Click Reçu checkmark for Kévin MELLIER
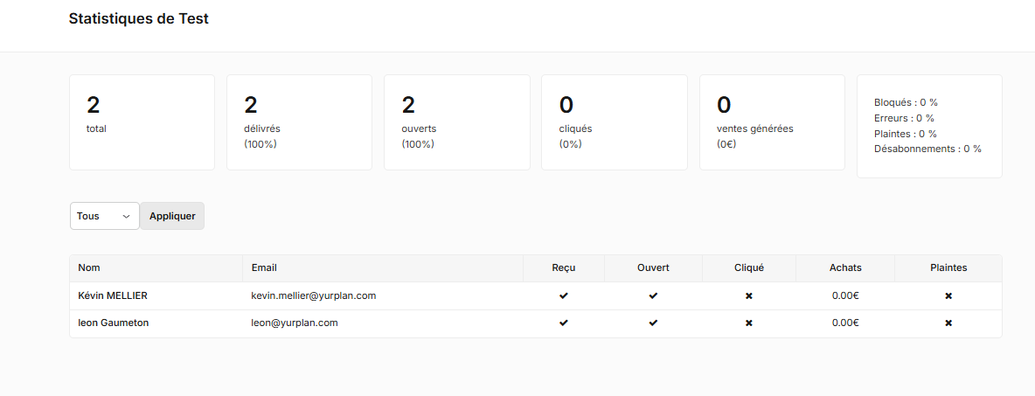The height and width of the screenshot is (396, 1035). [563, 296]
